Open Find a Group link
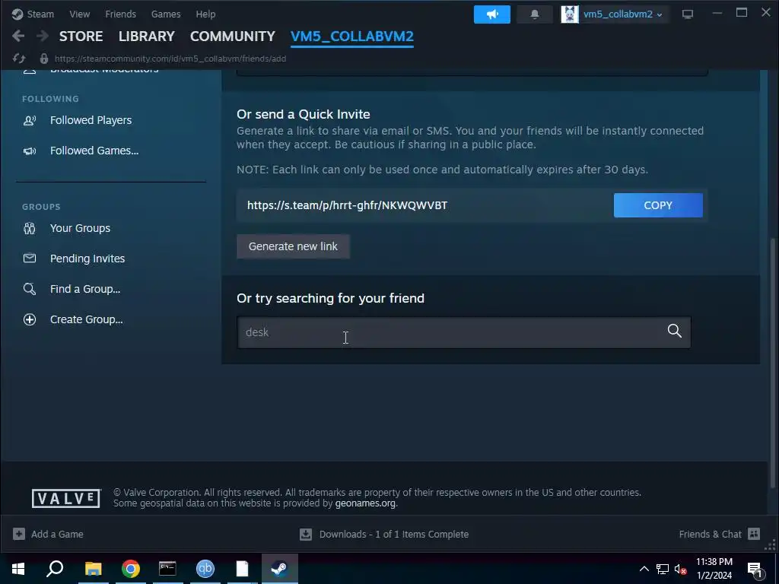Viewport: 779px width, 584px height. 85,289
